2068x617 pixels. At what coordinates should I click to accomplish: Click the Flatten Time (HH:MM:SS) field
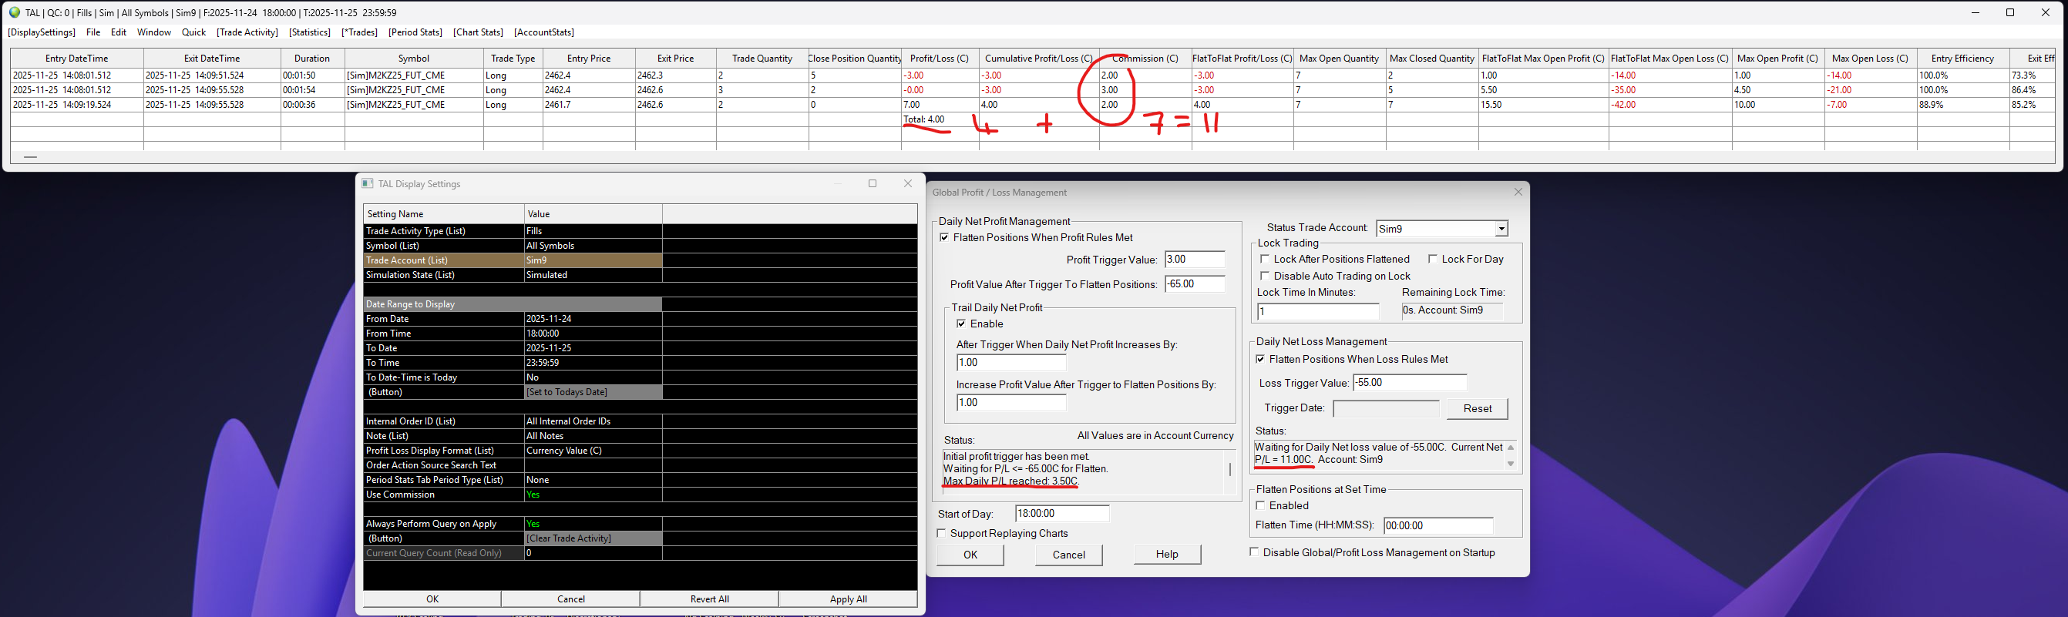[1438, 526]
